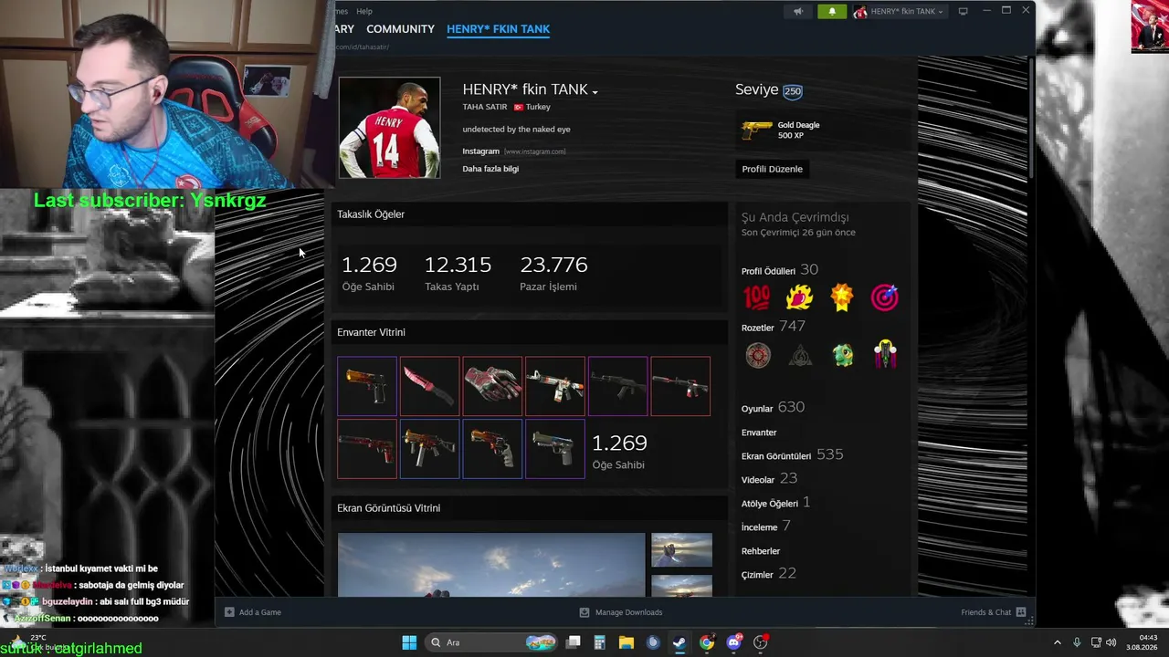
Task: Open the Rozetler badges link
Action: tap(758, 328)
